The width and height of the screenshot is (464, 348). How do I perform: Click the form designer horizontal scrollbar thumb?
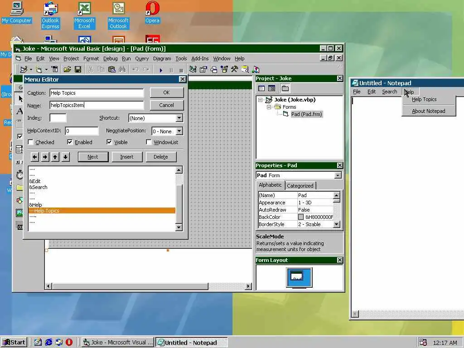click(x=130, y=286)
